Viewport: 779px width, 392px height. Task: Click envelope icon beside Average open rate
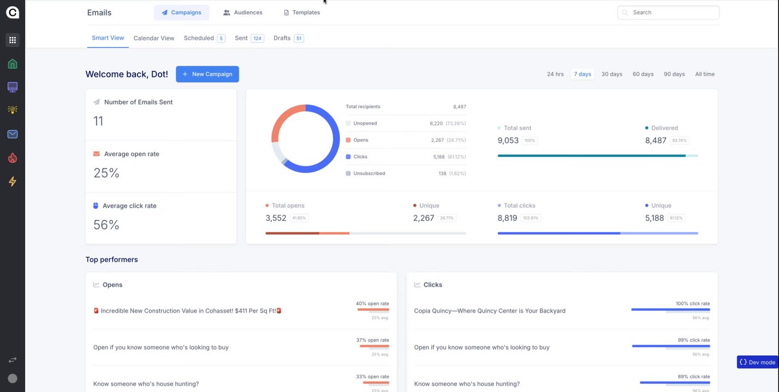pos(96,154)
